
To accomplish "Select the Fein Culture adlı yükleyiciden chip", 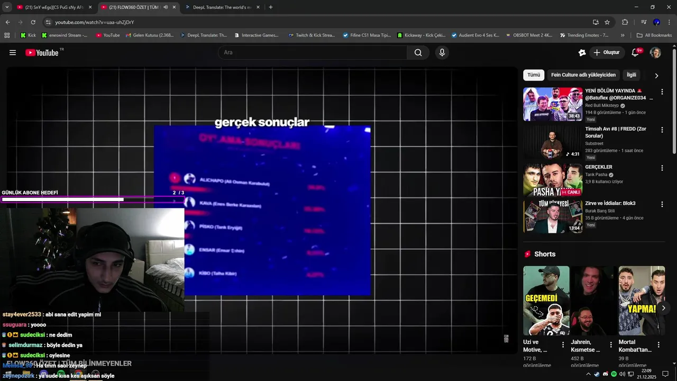I will pyautogui.click(x=583, y=75).
